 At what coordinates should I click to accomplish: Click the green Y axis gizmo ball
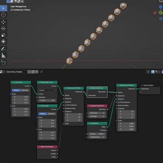tap(161, 12)
